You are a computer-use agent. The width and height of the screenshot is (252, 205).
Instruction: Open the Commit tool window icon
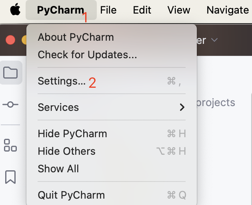[x=10, y=104]
